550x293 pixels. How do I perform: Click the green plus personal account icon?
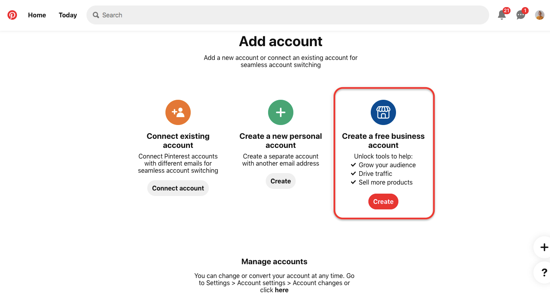[x=280, y=112]
